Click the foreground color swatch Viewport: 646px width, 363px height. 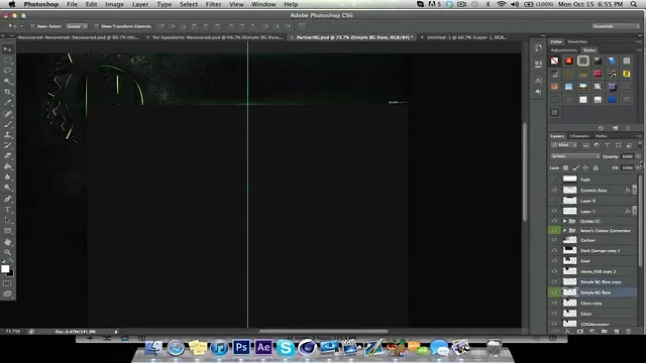[6, 269]
